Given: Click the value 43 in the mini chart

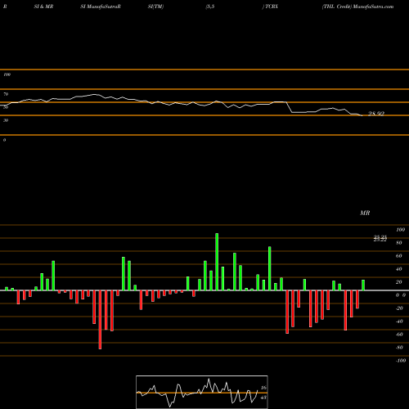Looking at the screenshot, I should [263, 398].
